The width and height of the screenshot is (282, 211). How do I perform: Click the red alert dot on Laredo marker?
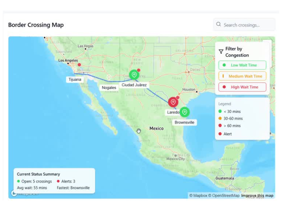(178, 97)
